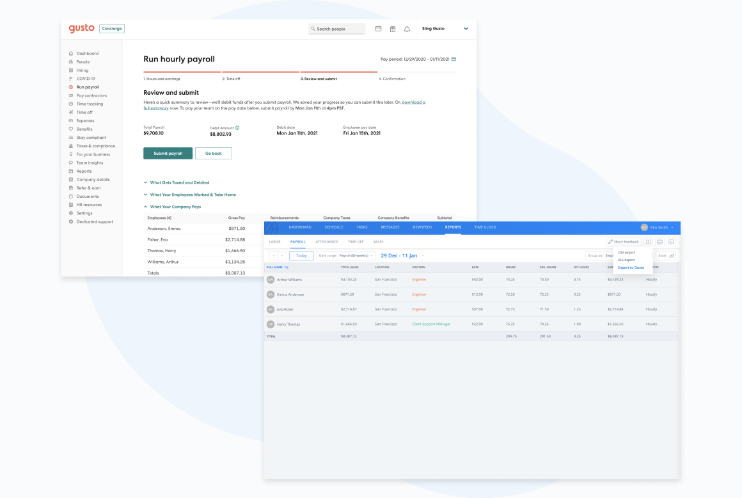Open Dedicated support in sidebar
The width and height of the screenshot is (742, 498).
[95, 221]
